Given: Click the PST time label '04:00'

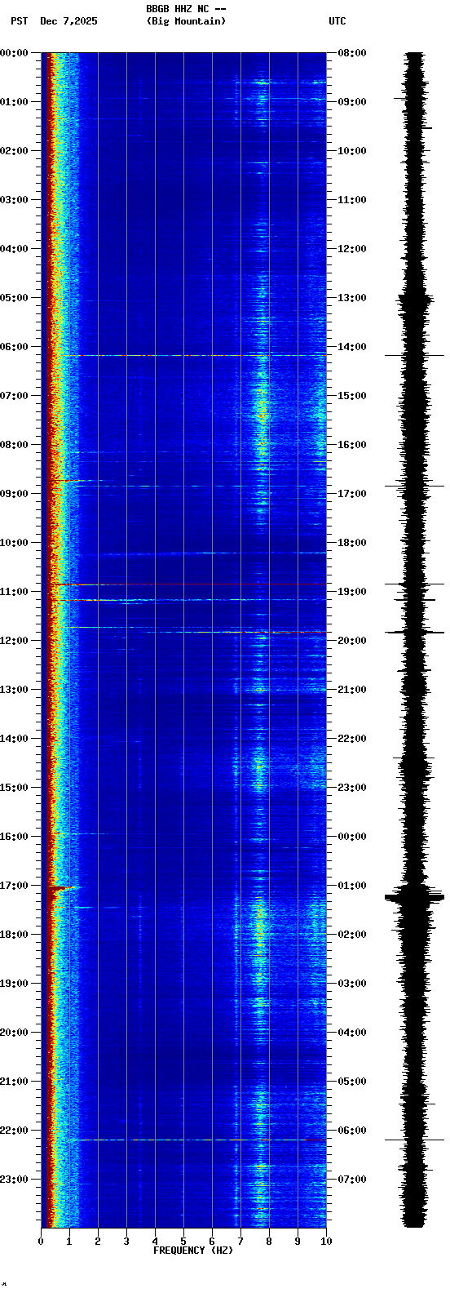Looking at the screenshot, I should [x=14, y=249].
